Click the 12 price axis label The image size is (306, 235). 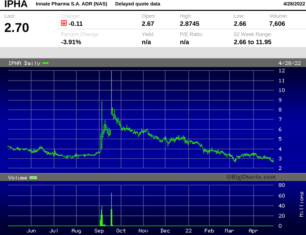[281, 71]
